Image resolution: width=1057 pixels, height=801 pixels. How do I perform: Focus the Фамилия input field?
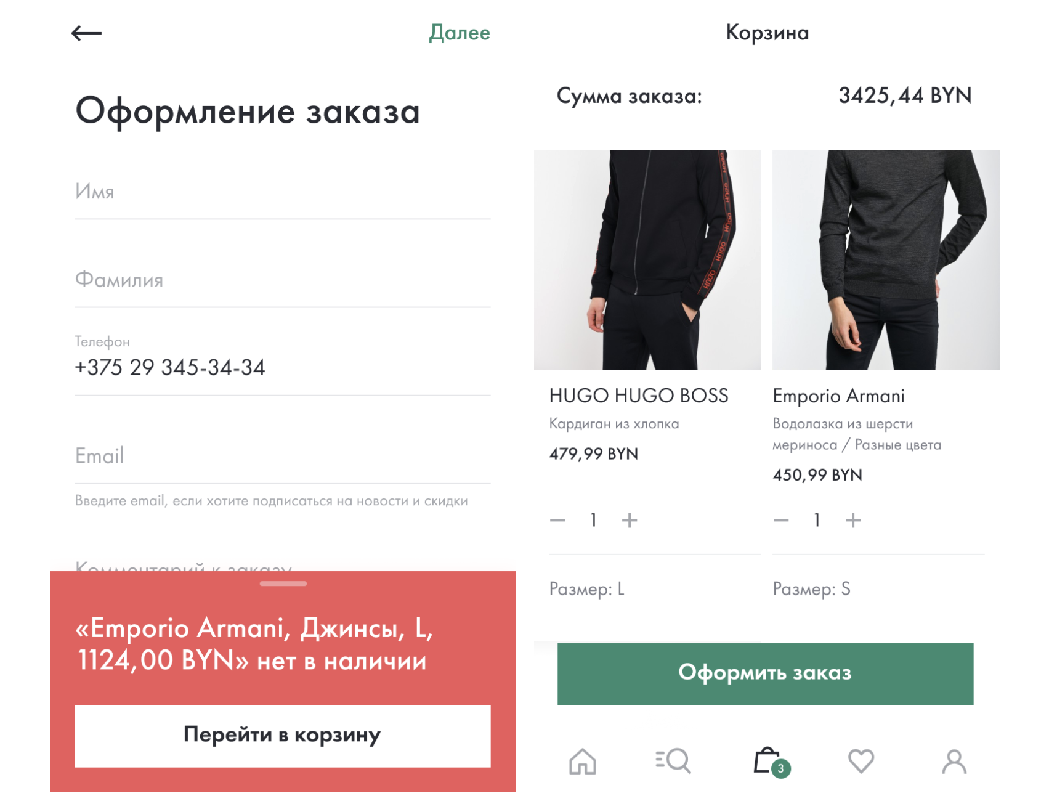(282, 280)
